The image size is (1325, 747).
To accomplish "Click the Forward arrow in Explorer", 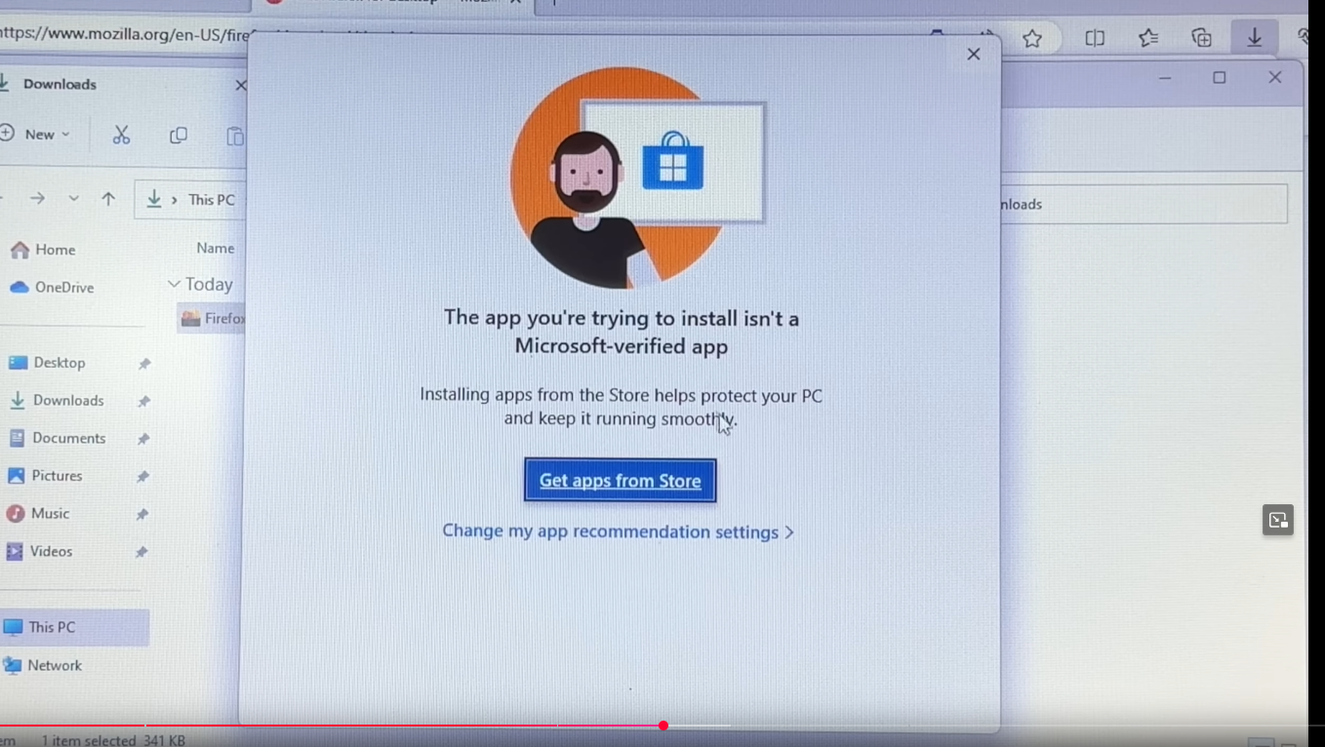I will coord(37,199).
